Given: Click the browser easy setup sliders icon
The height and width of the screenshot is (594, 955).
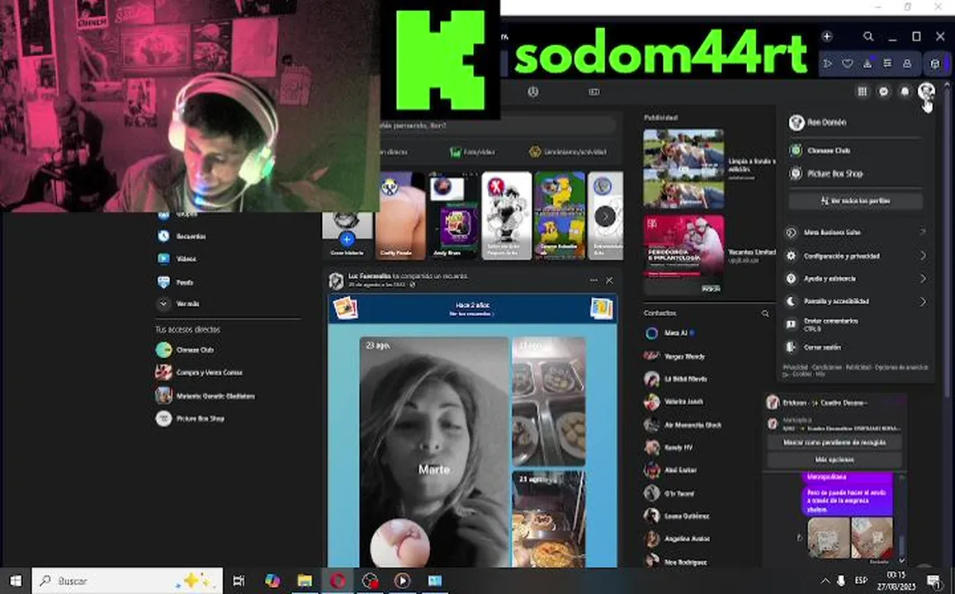Looking at the screenshot, I should click(887, 64).
